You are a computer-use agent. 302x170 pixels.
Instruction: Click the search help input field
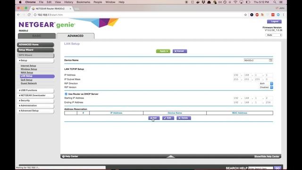[260, 168]
